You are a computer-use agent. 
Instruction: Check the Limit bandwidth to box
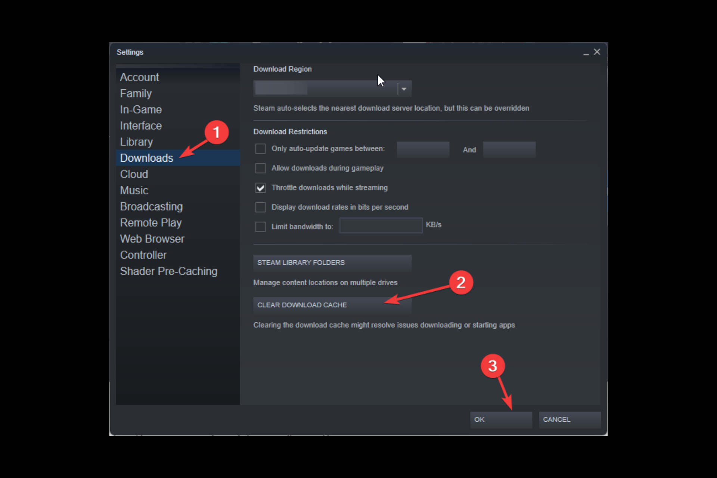tap(260, 227)
